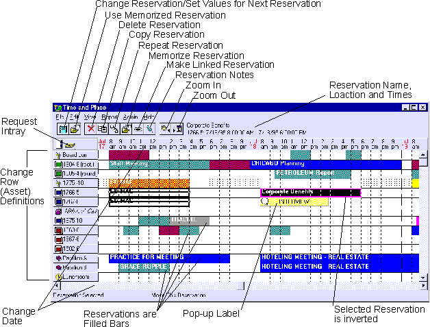Open the Help menu
This screenshot has width=430, height=327.
[148, 117]
